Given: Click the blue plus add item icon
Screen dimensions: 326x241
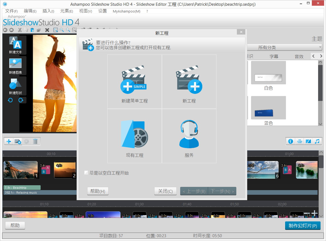Looking at the screenshot, I should click(8, 141).
